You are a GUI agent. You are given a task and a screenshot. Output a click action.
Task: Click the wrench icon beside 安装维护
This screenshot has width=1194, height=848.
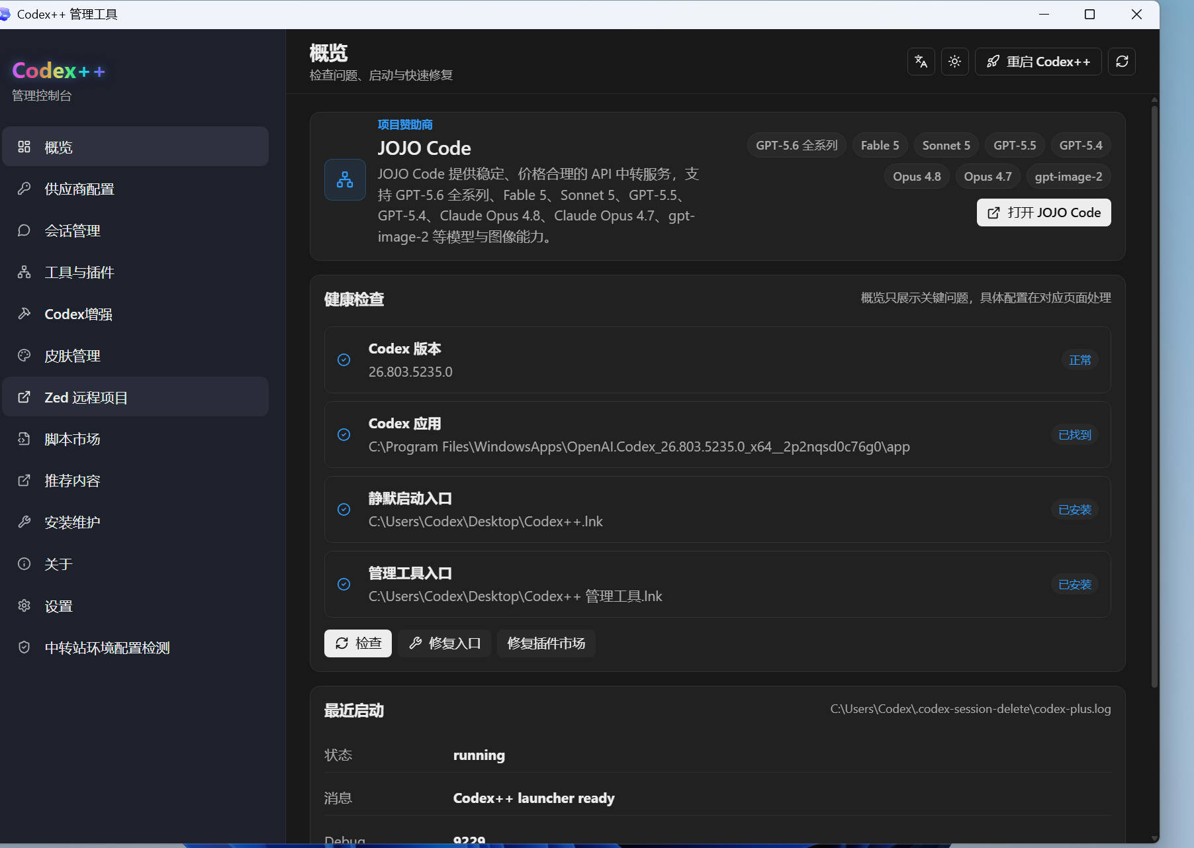click(24, 522)
